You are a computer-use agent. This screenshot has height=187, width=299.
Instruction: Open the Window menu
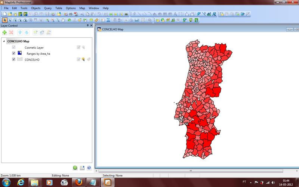[94, 8]
